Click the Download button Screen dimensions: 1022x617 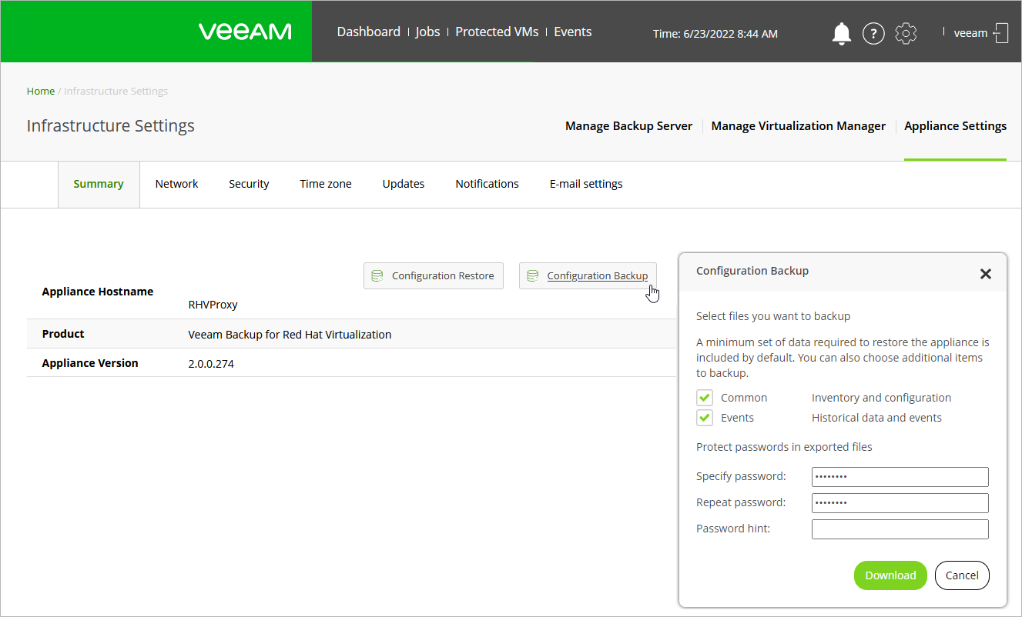890,575
